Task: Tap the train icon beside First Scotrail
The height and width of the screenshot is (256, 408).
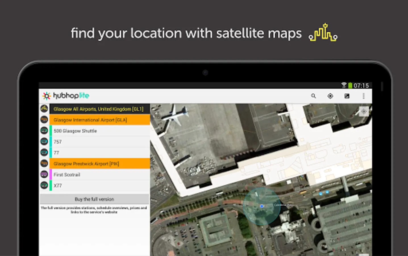Action: (x=44, y=174)
